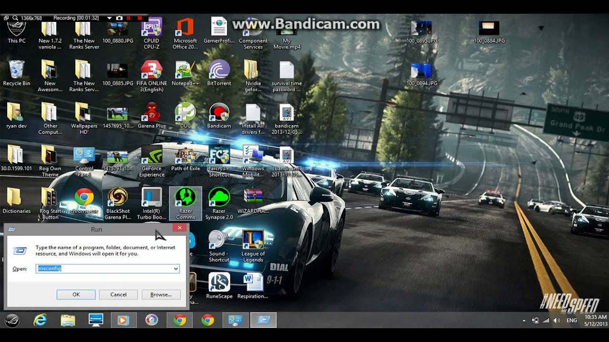The image size is (609, 342).
Task: Select the Path of Exile icon
Action: pos(185,158)
